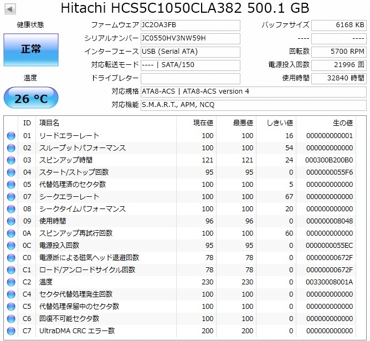The width and height of the screenshot is (370, 341).
Task: Click the status icon for row 05
Action: [x=11, y=185]
